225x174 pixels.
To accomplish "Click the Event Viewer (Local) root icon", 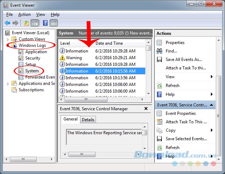I will coord(7,33).
